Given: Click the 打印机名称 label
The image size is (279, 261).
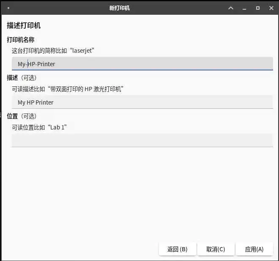Looking at the screenshot, I should coord(20,40).
